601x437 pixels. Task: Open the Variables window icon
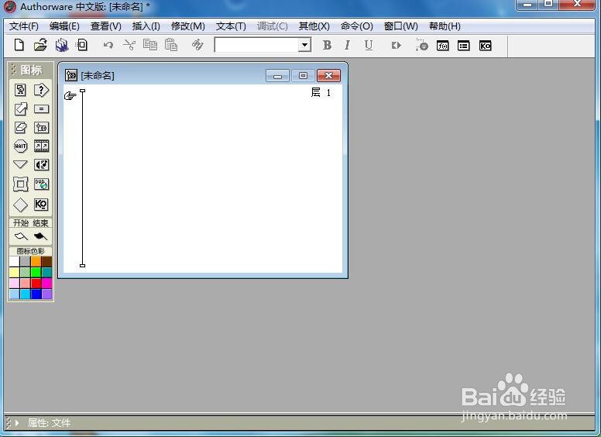coord(464,46)
